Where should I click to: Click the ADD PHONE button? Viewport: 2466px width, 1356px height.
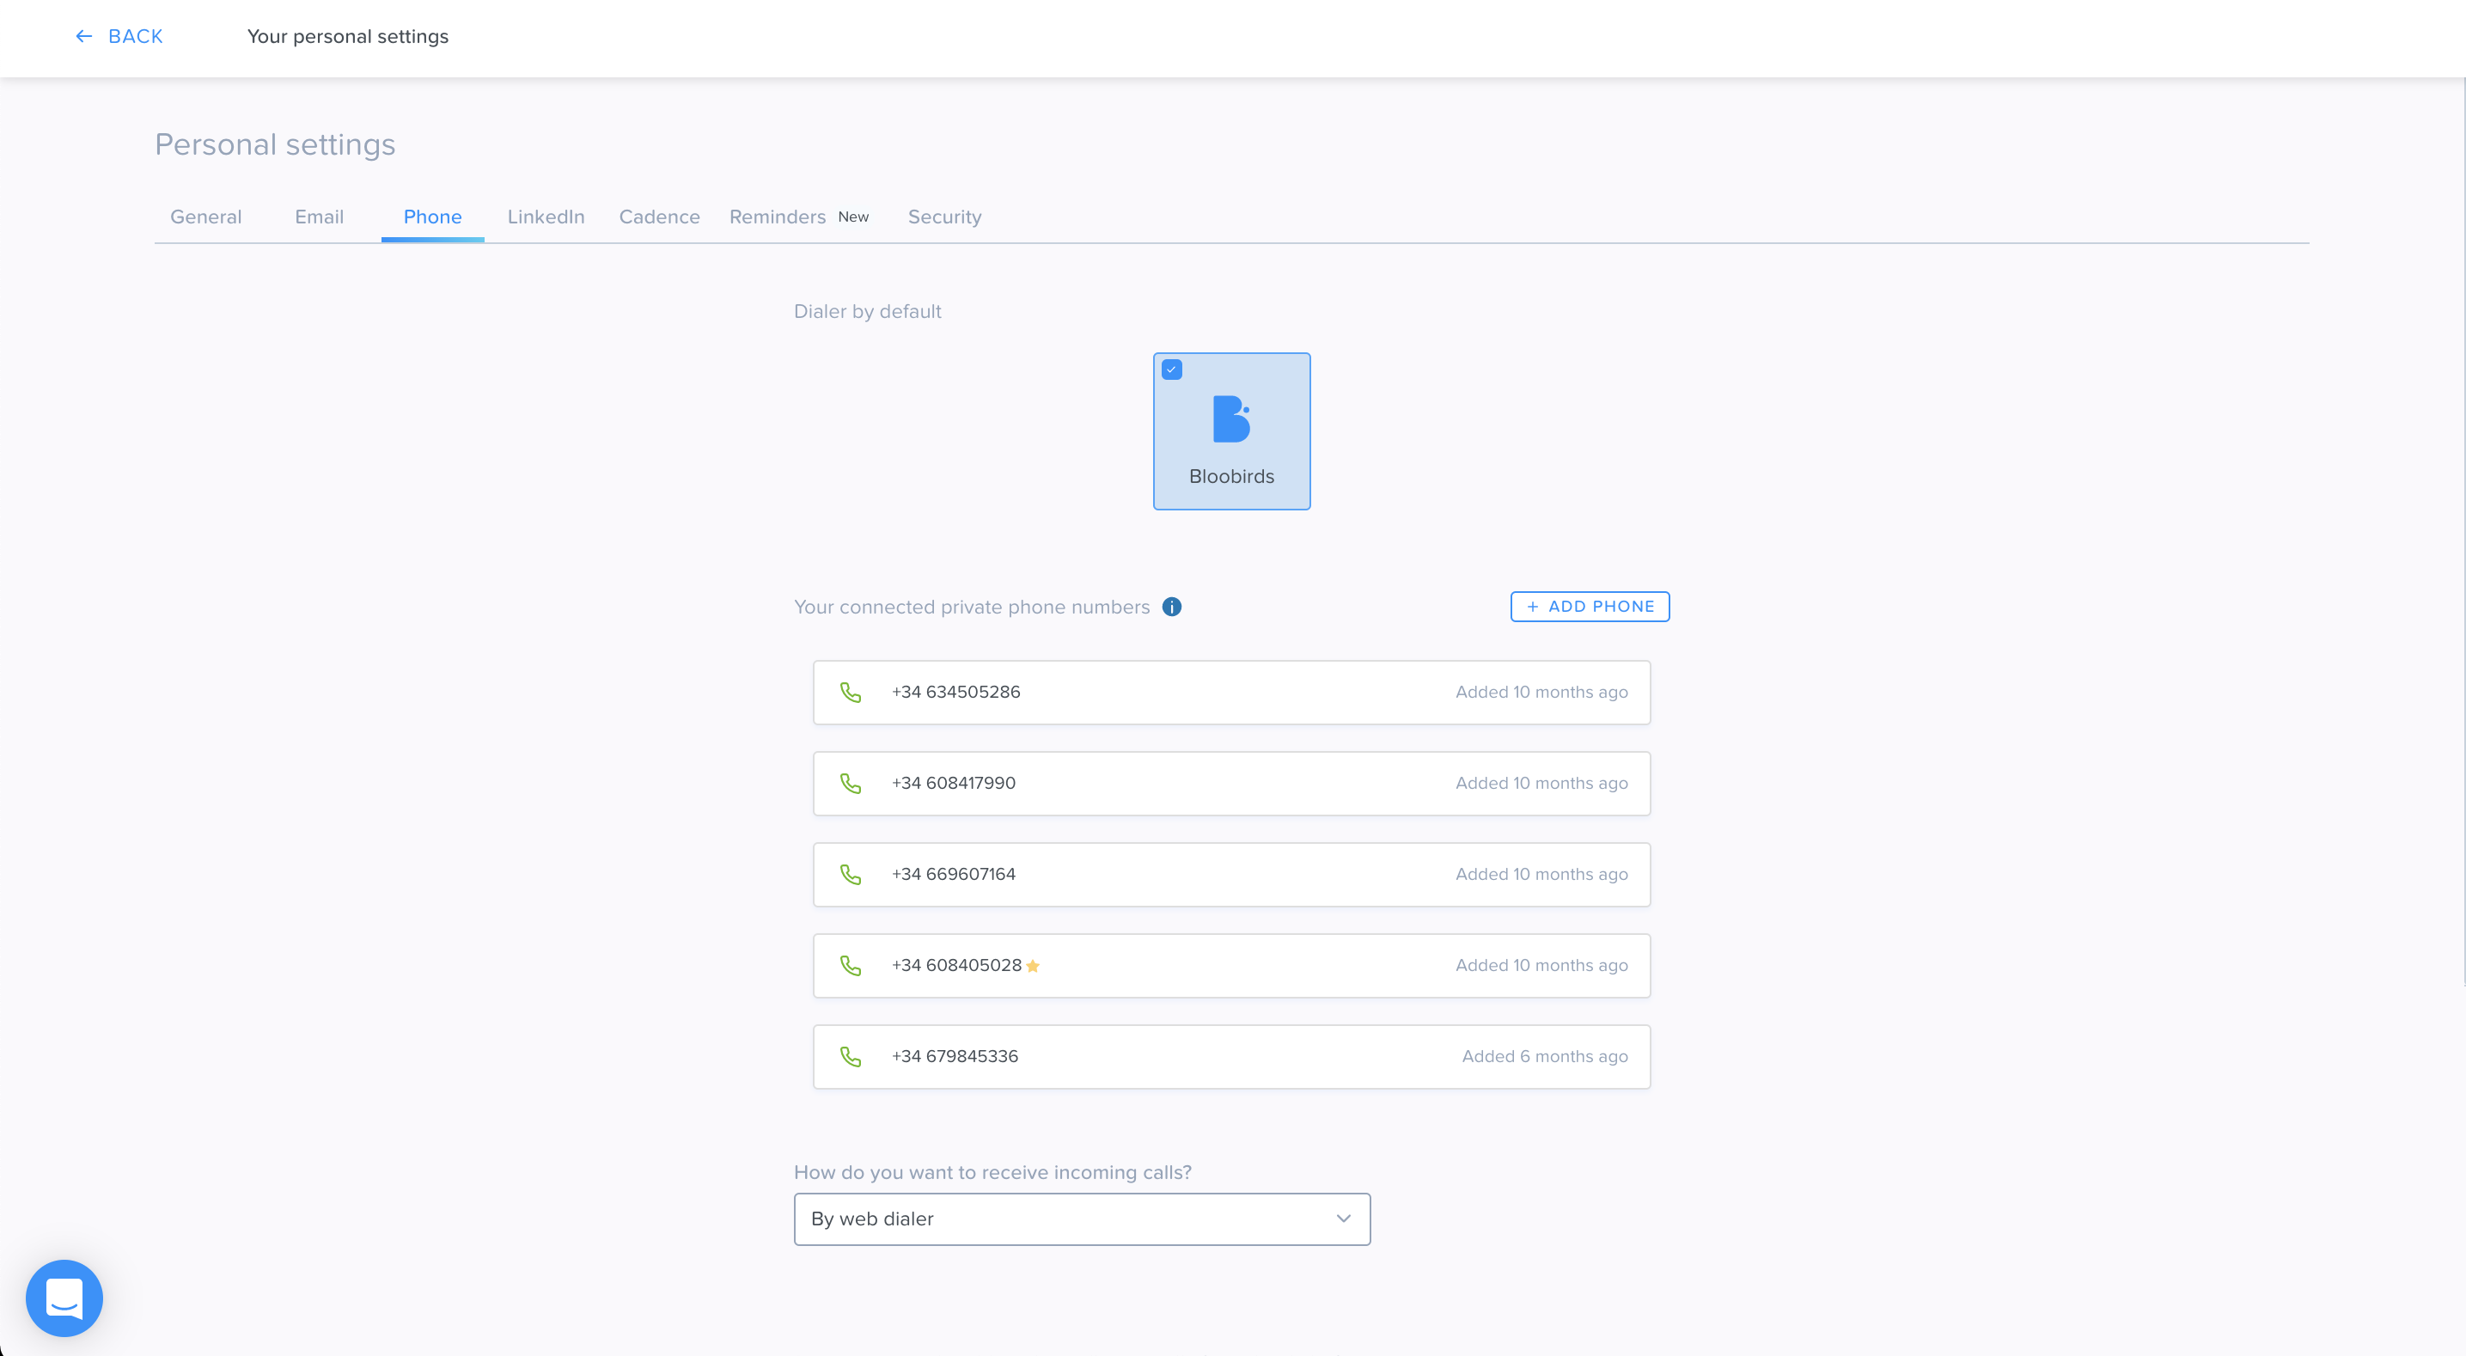(x=1590, y=606)
